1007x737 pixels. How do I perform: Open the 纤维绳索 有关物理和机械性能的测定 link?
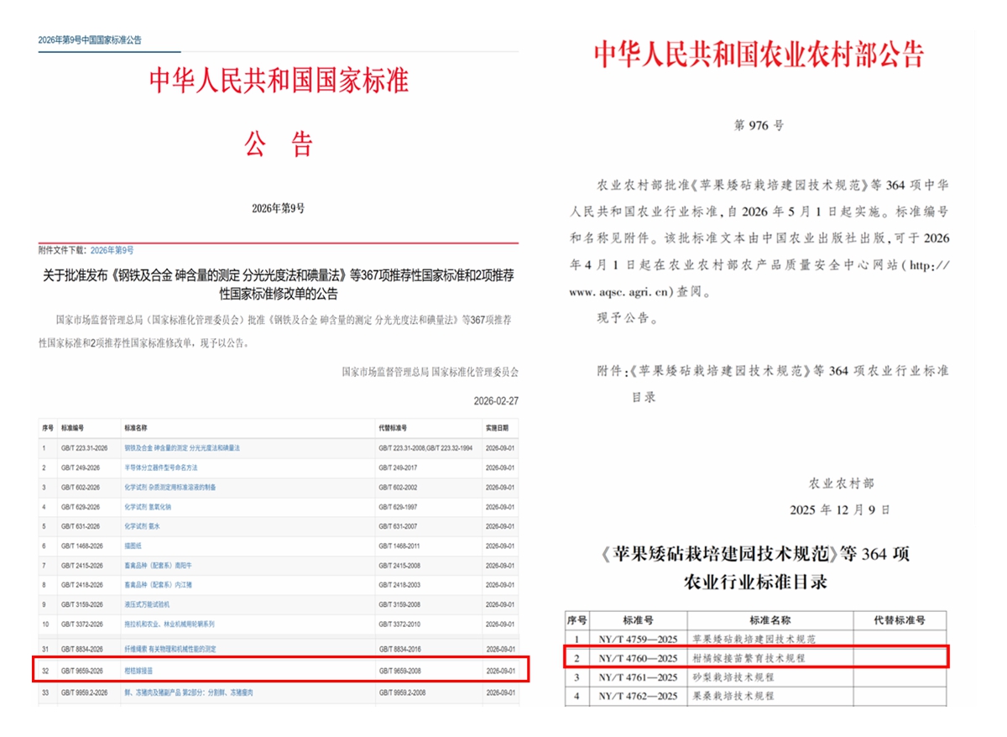(x=170, y=649)
